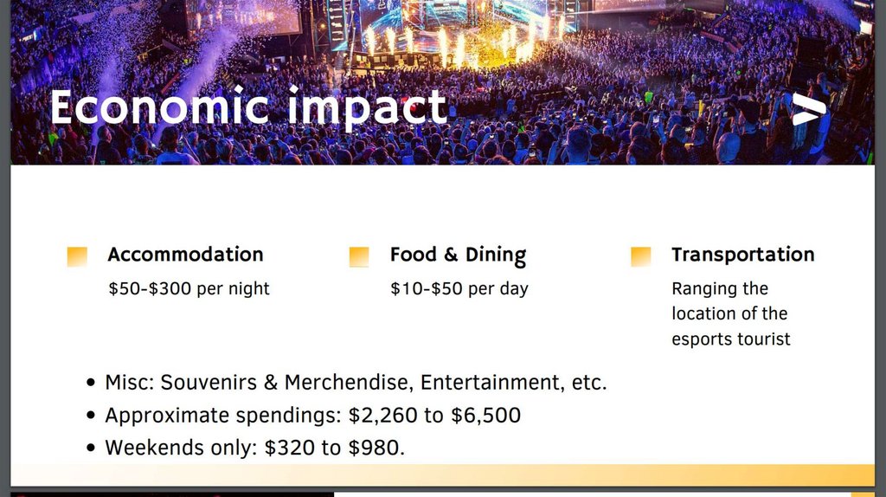Select the Economic impact slide title
Viewport: 886px width, 497px height.
point(247,107)
